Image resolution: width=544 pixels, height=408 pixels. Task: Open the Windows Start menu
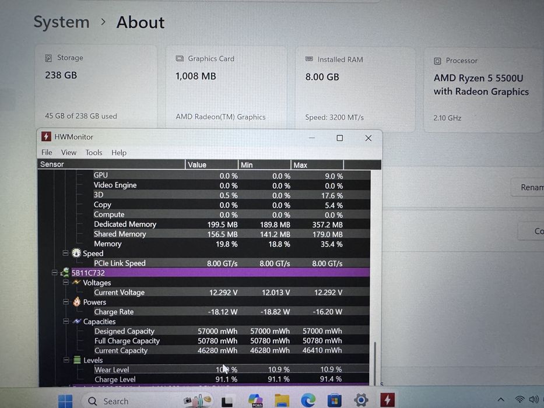coord(65,401)
